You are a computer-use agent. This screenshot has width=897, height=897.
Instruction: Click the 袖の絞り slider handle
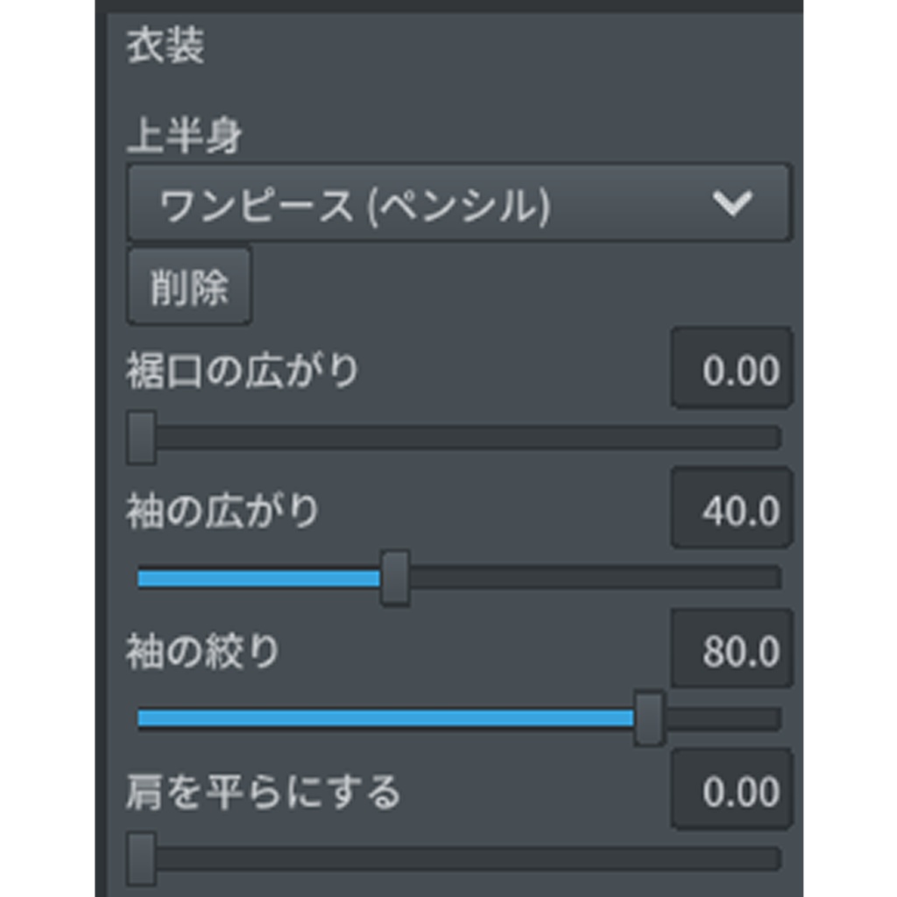[x=648, y=717]
